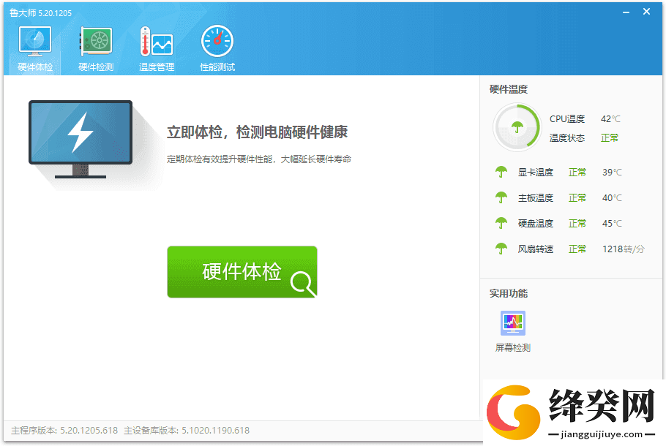
Task: Click the 屏幕检测 text label
Action: coord(512,347)
